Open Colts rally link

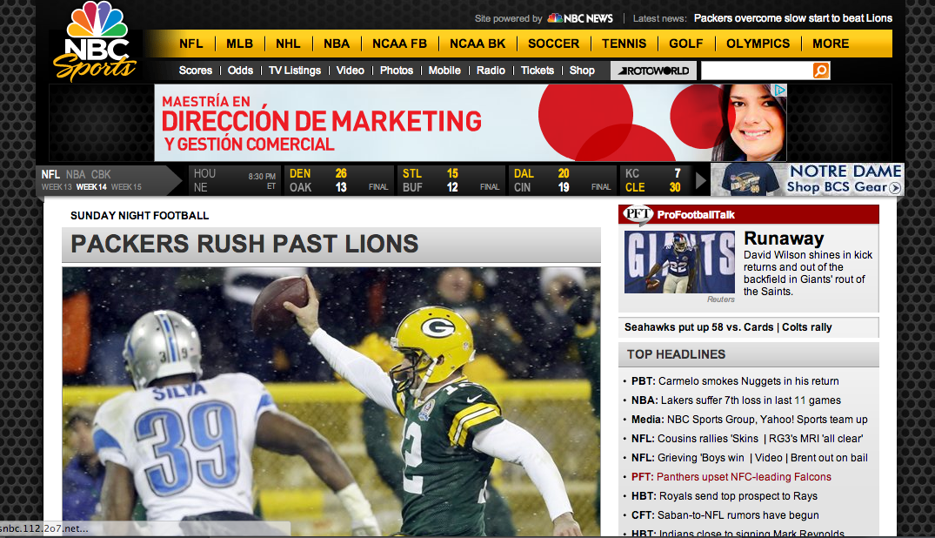click(807, 327)
